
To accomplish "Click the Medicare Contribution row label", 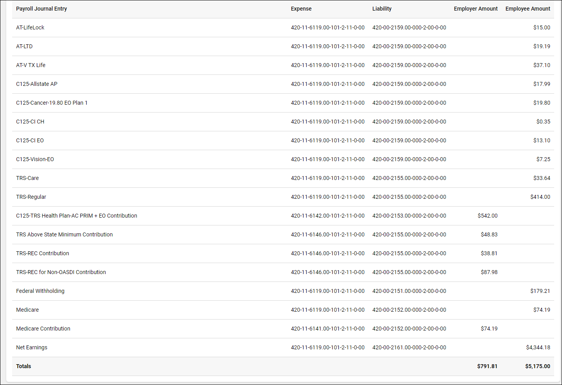I will click(x=43, y=329).
